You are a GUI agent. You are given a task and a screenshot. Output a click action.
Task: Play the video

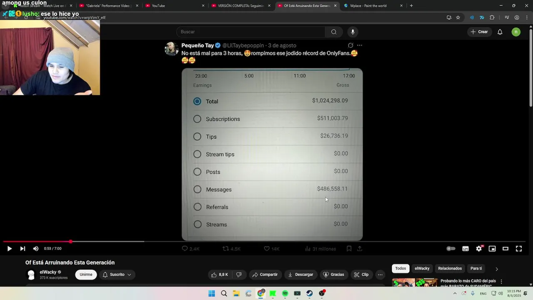point(9,249)
